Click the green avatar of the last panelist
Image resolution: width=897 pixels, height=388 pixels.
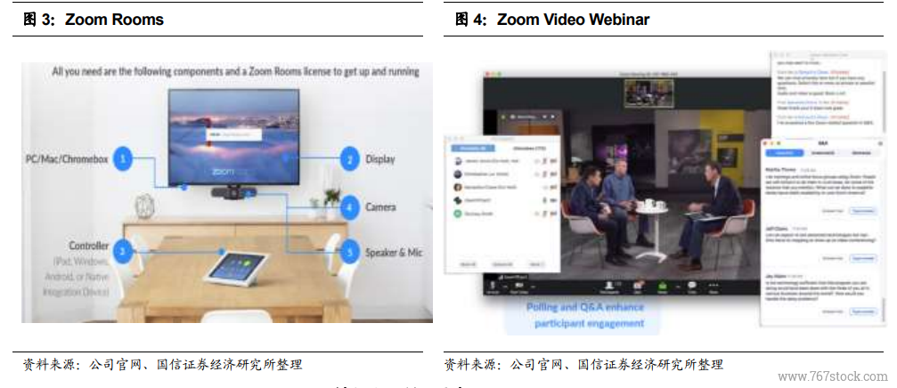458,214
